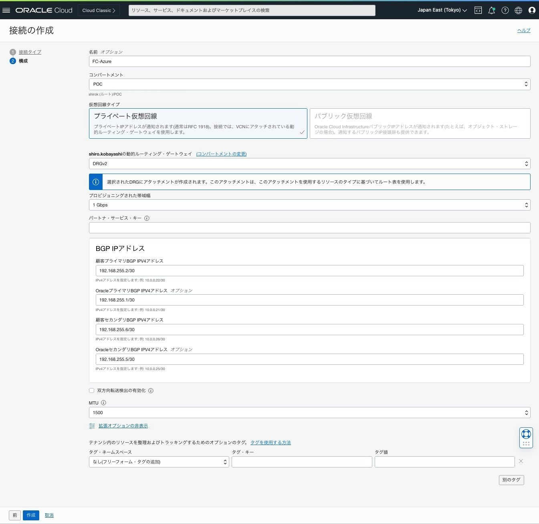Click the blue info banner icon
The image size is (539, 524).
(x=96, y=182)
